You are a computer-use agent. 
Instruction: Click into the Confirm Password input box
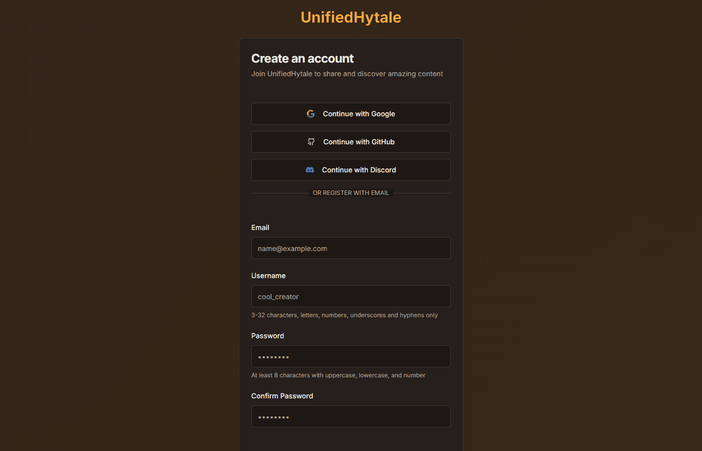click(x=351, y=416)
